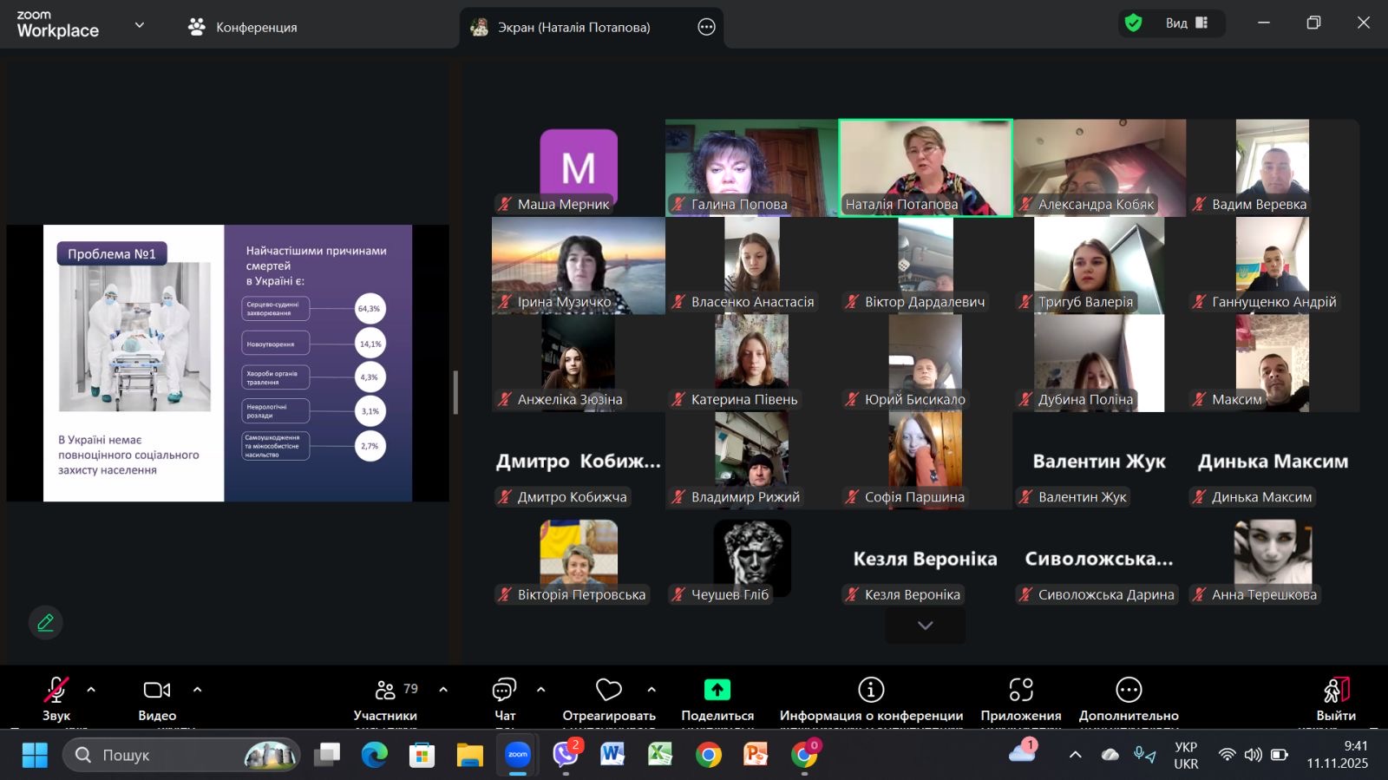Open the React heart icon

[x=608, y=691]
